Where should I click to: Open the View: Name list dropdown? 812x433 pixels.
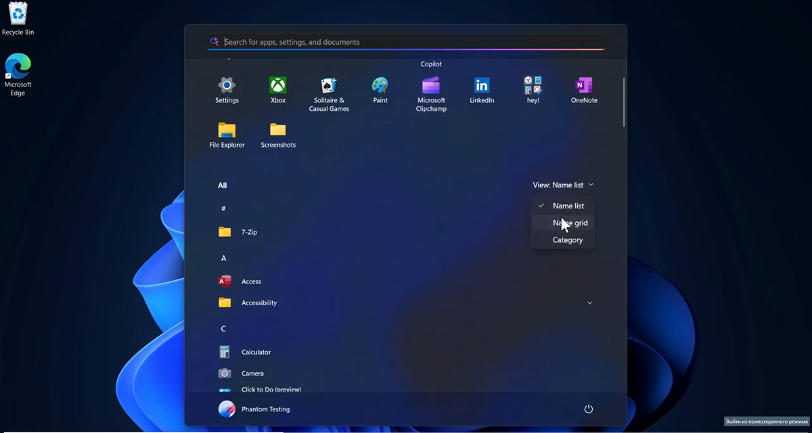pyautogui.click(x=563, y=185)
